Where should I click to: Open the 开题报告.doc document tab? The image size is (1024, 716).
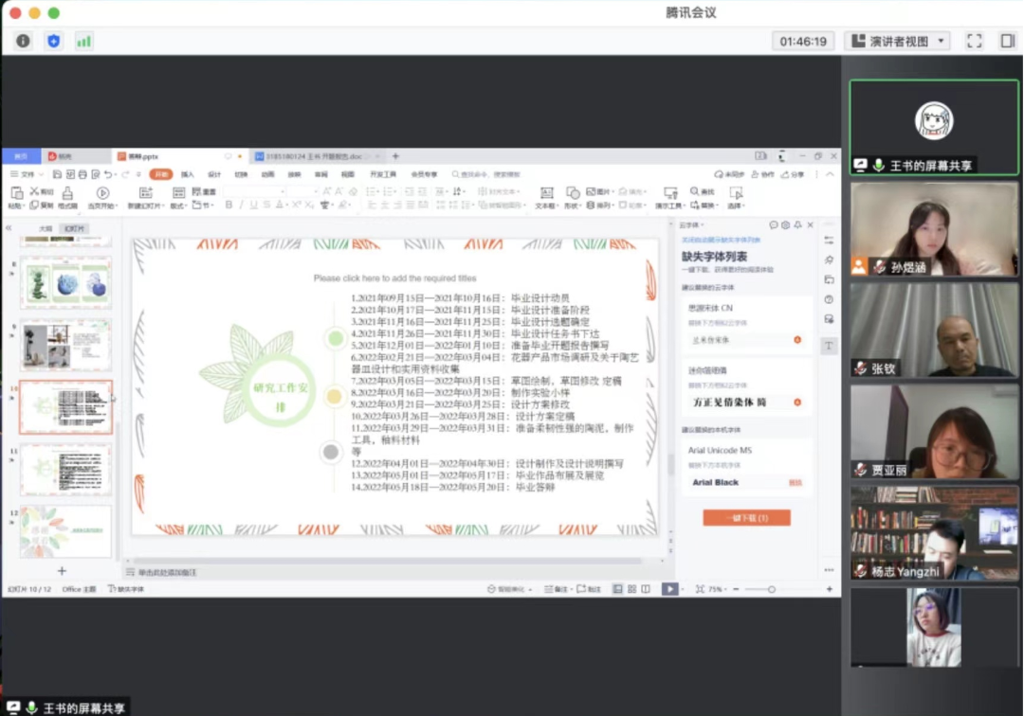point(313,156)
